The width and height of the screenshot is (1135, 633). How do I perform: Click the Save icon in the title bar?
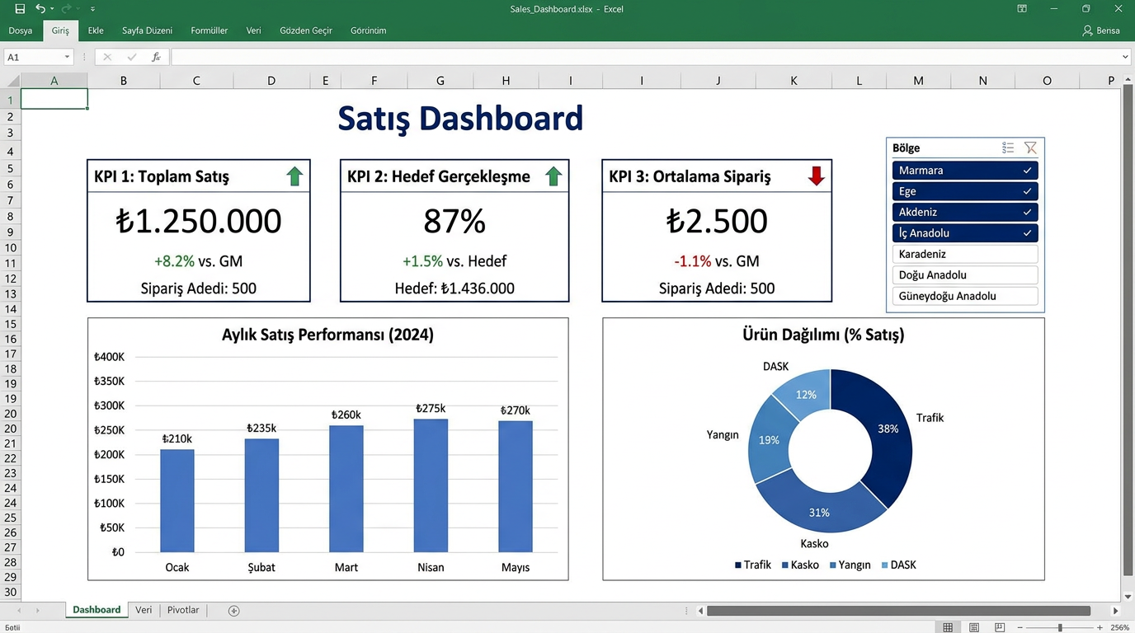(x=20, y=9)
